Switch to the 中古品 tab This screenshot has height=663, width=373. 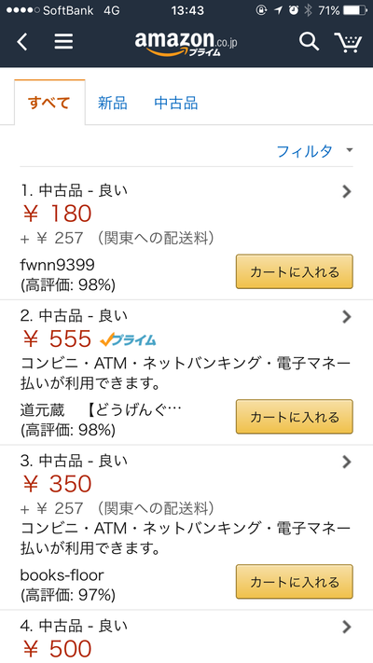176,104
